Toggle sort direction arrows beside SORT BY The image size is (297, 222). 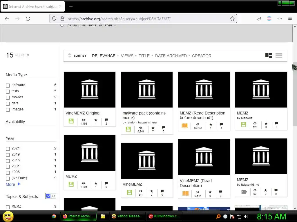point(70,55)
